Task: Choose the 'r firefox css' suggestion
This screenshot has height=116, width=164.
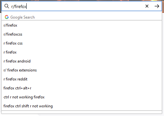Action: click(82, 43)
